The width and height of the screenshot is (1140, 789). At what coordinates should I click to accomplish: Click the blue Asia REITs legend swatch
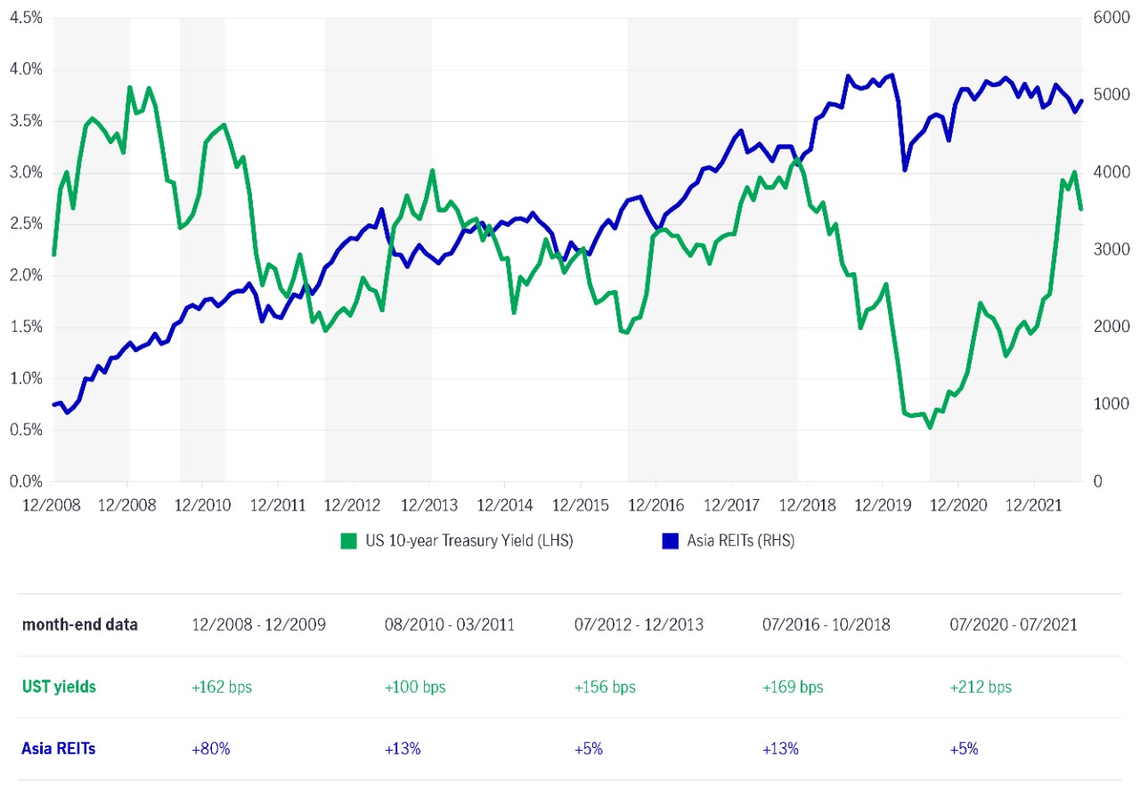(x=672, y=541)
